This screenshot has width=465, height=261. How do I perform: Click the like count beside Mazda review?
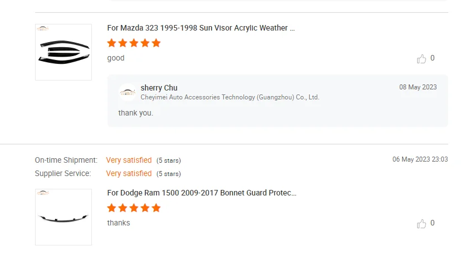click(x=433, y=58)
